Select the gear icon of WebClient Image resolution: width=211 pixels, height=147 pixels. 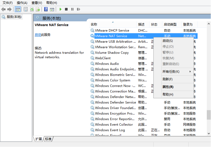[x=92, y=58]
